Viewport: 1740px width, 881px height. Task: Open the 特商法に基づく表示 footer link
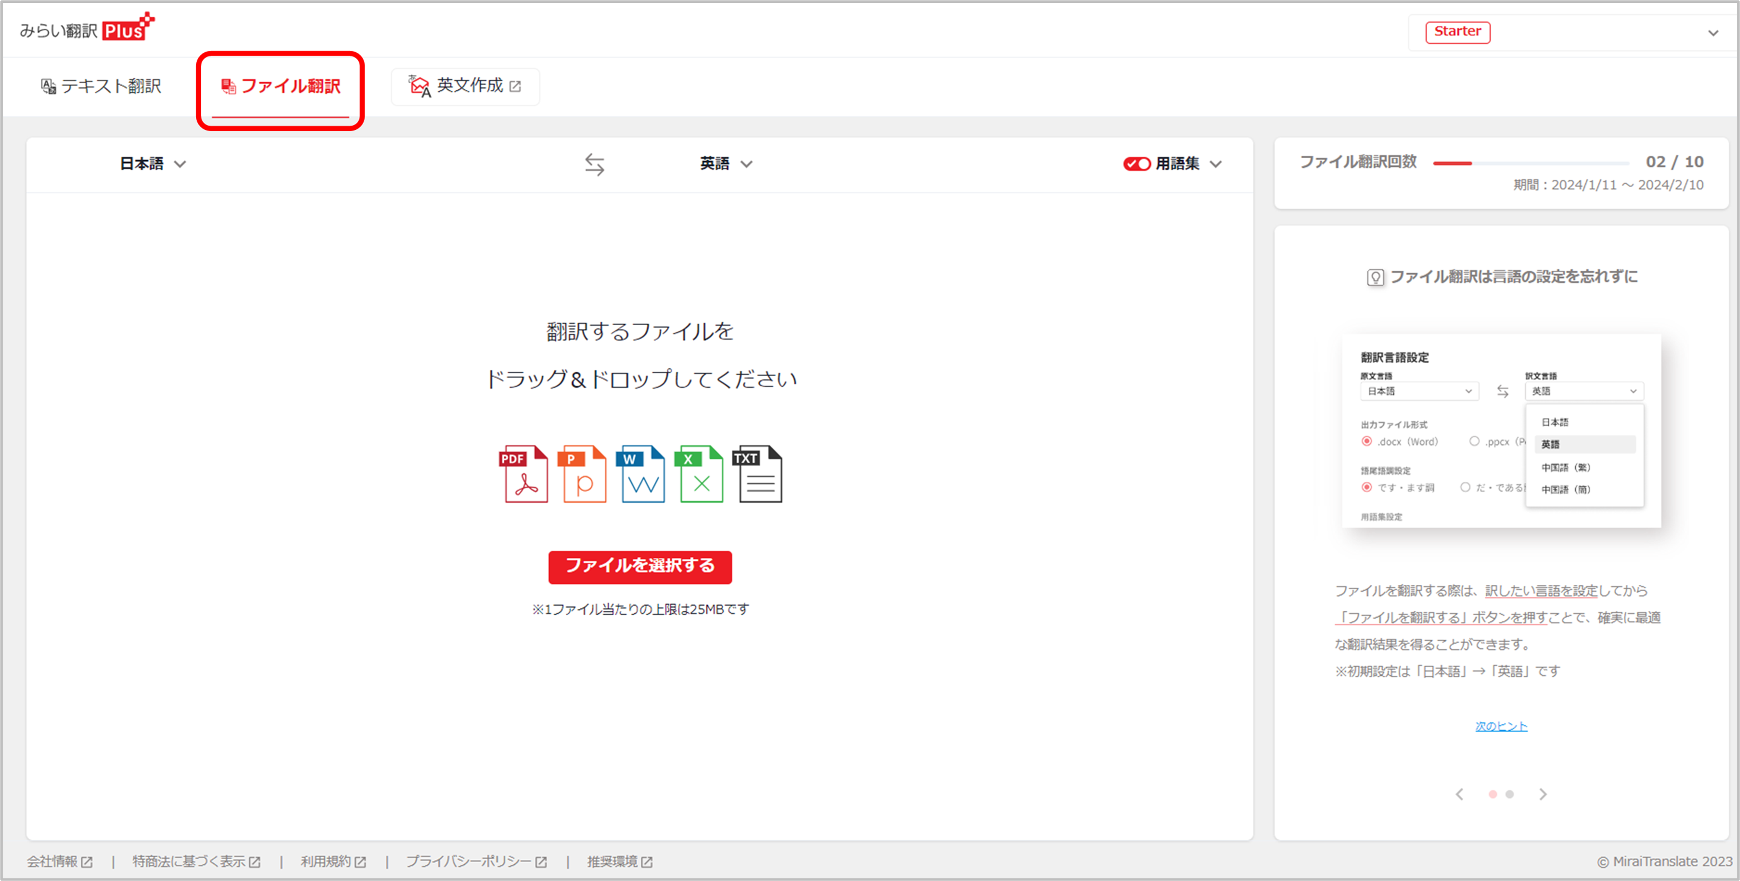(197, 861)
